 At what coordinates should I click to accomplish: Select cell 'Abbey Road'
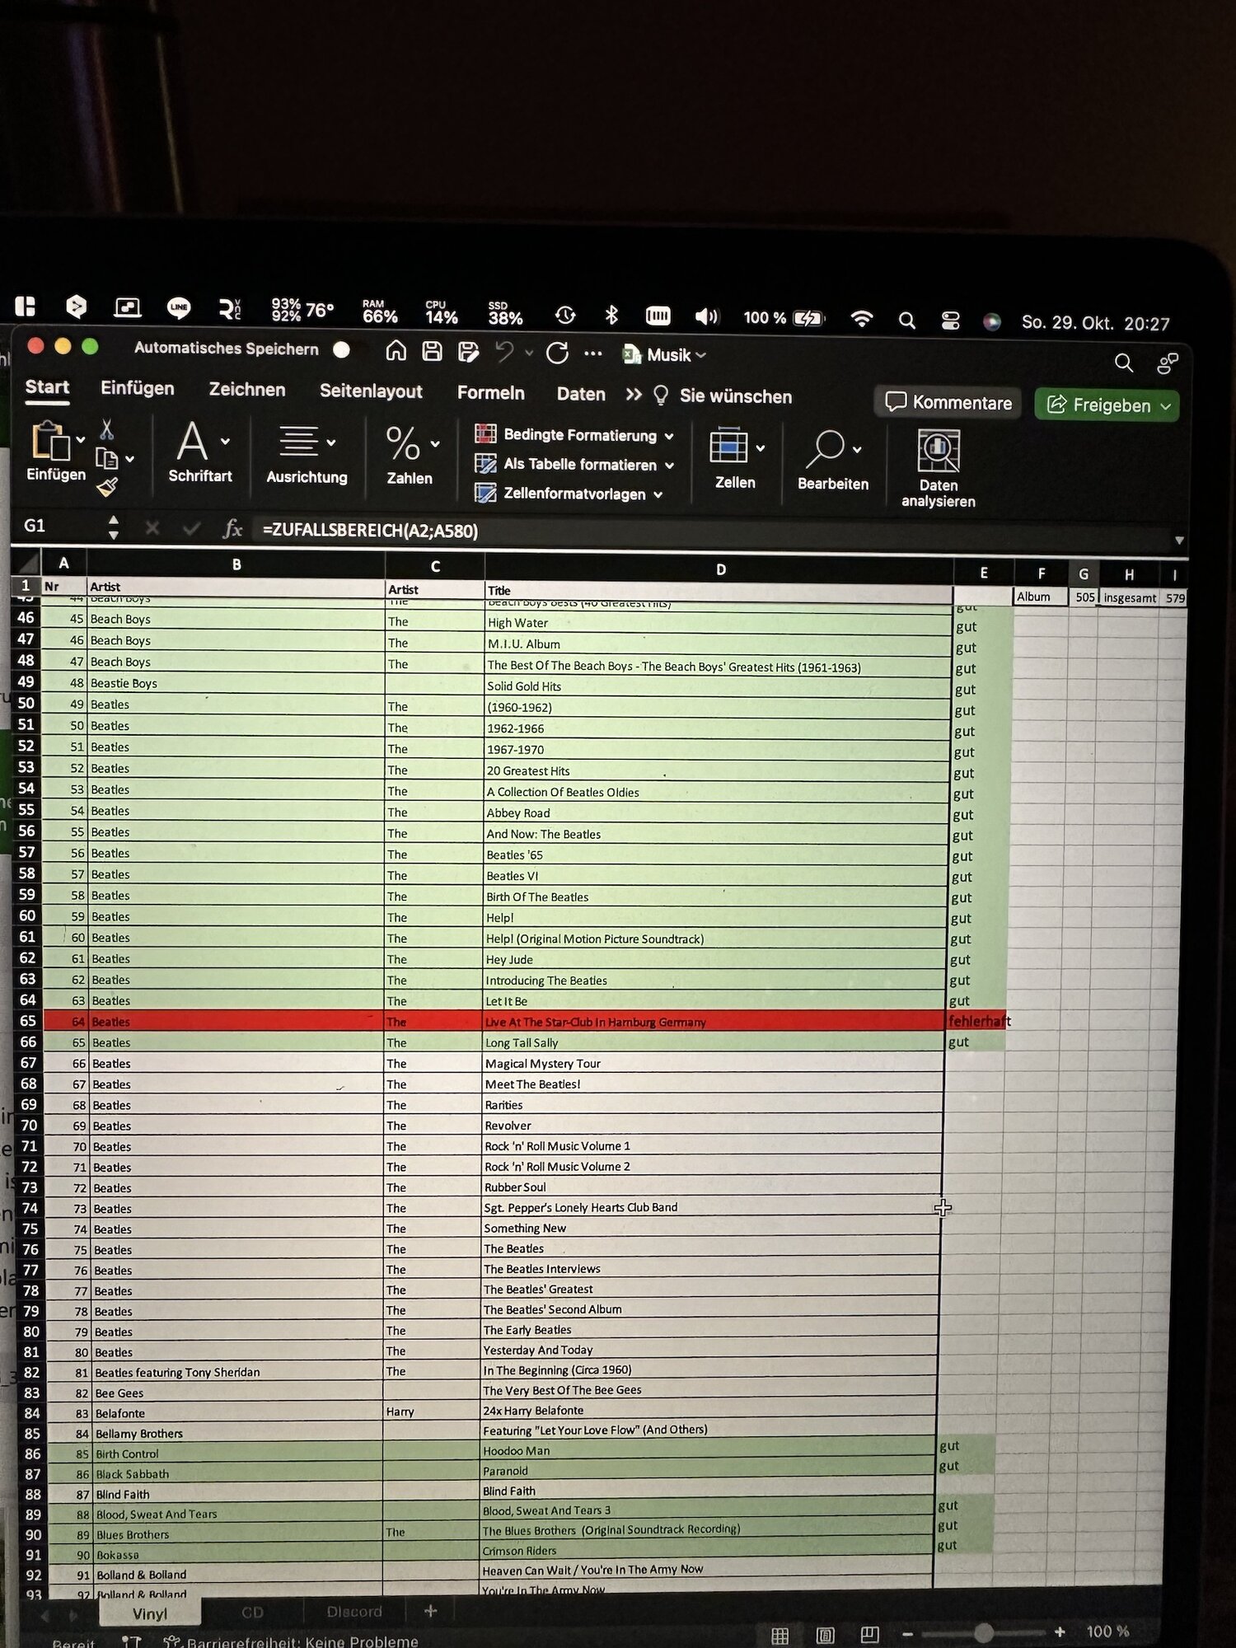tap(717, 812)
